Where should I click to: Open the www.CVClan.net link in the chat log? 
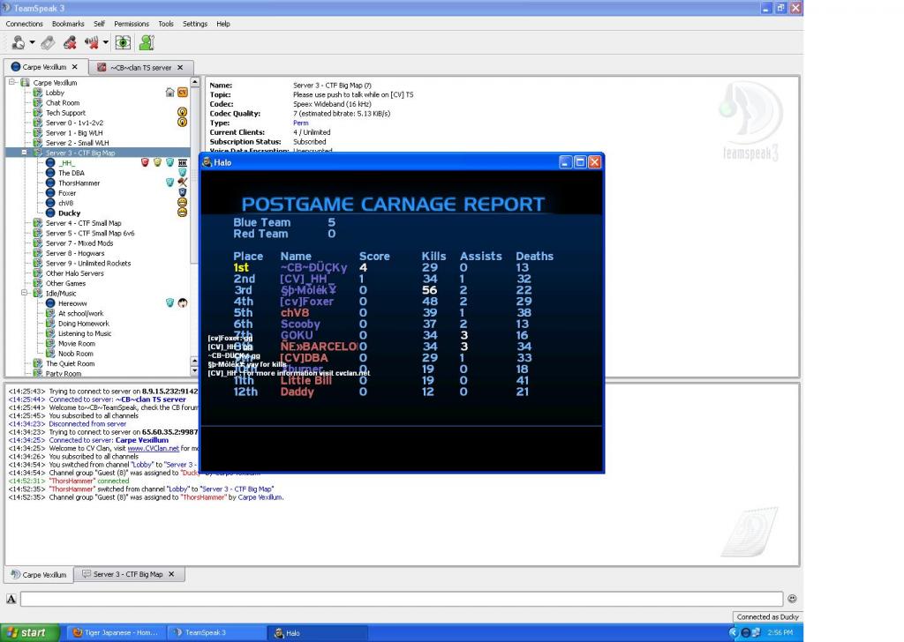[x=154, y=448]
